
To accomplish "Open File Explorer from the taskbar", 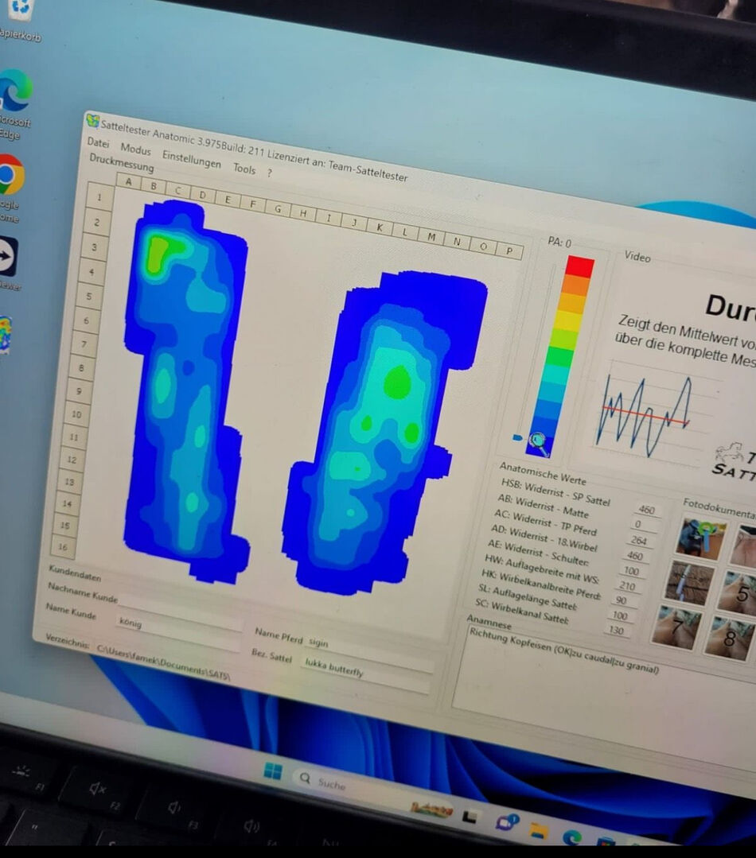I will pos(539,831).
